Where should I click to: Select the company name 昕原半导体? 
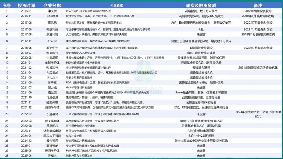pyautogui.click(x=52, y=150)
